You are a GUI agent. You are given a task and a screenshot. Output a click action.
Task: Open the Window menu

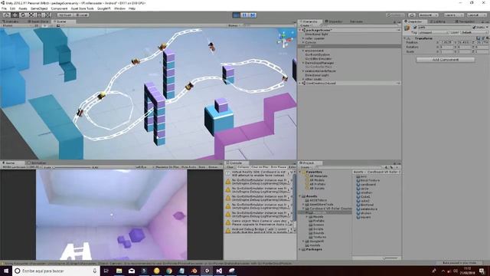tap(119, 8)
